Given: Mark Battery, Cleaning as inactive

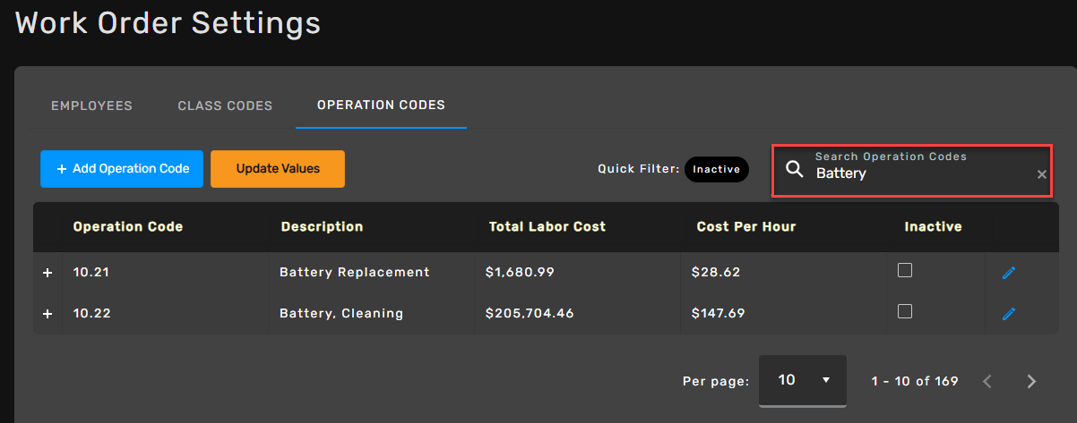Looking at the screenshot, I should (905, 311).
